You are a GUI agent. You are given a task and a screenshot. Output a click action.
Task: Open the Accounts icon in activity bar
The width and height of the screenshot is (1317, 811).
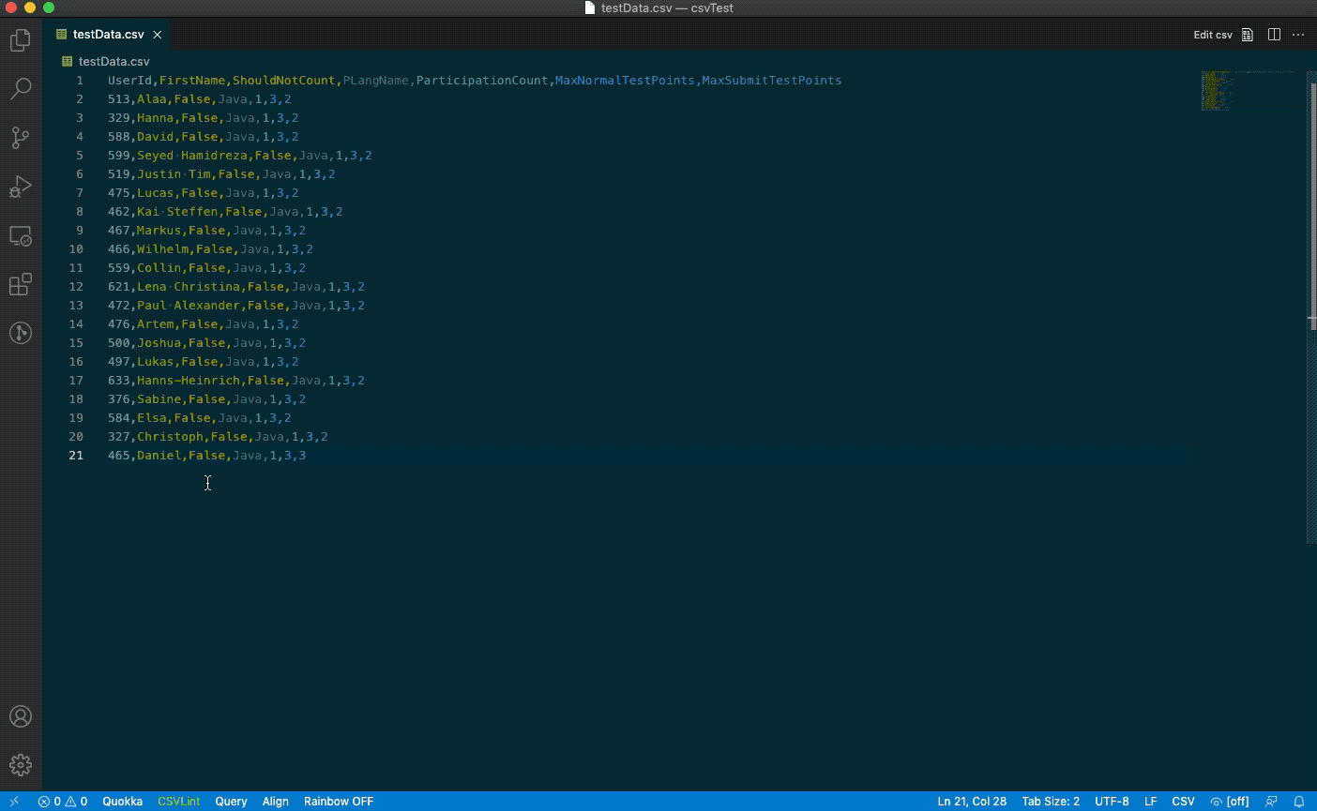tap(21, 716)
